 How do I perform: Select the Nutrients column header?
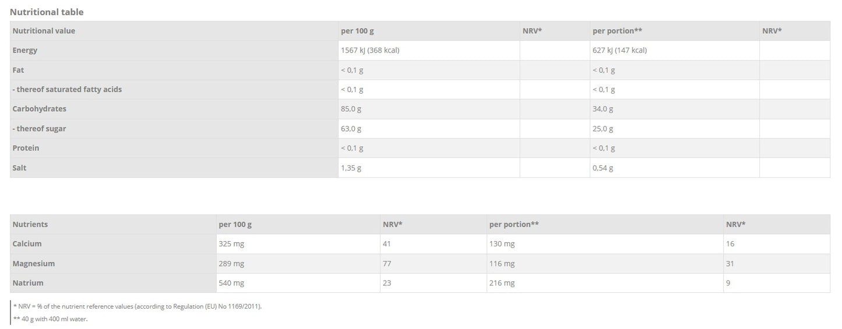30,224
